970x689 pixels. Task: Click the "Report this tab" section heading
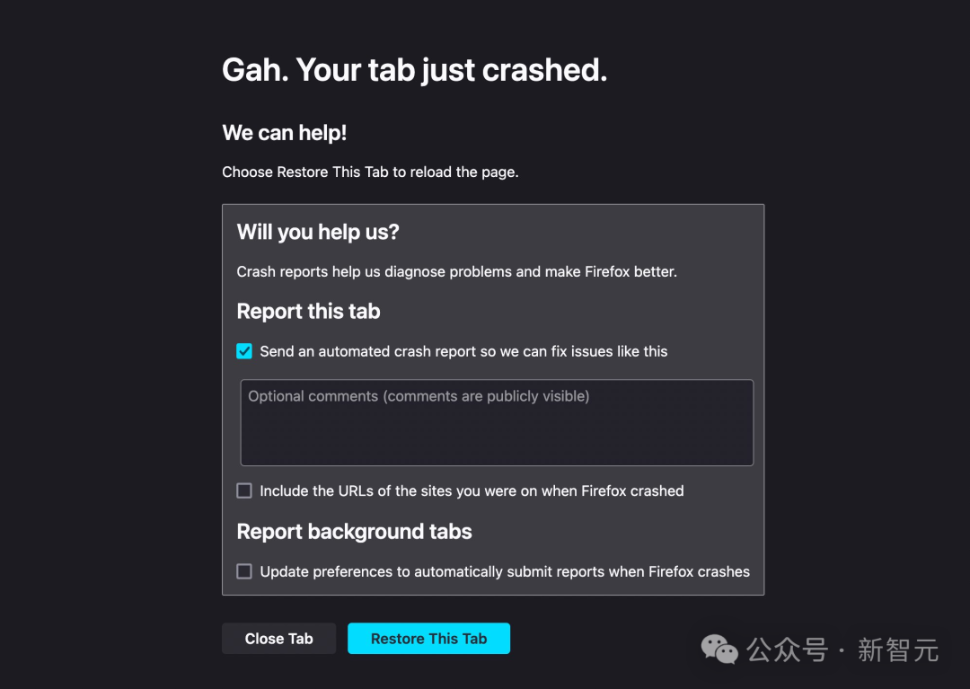pos(308,312)
